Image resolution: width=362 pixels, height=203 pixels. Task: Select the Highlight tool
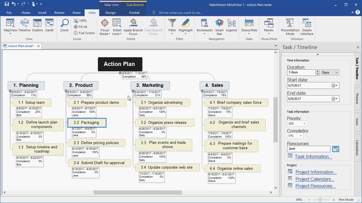click(186, 27)
